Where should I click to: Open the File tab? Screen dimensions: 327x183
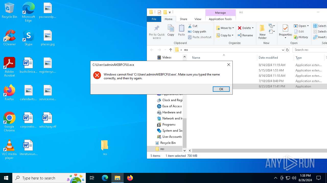(x=154, y=19)
